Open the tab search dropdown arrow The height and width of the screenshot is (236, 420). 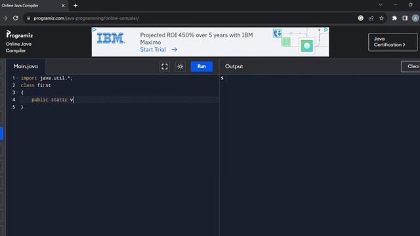(381, 5)
